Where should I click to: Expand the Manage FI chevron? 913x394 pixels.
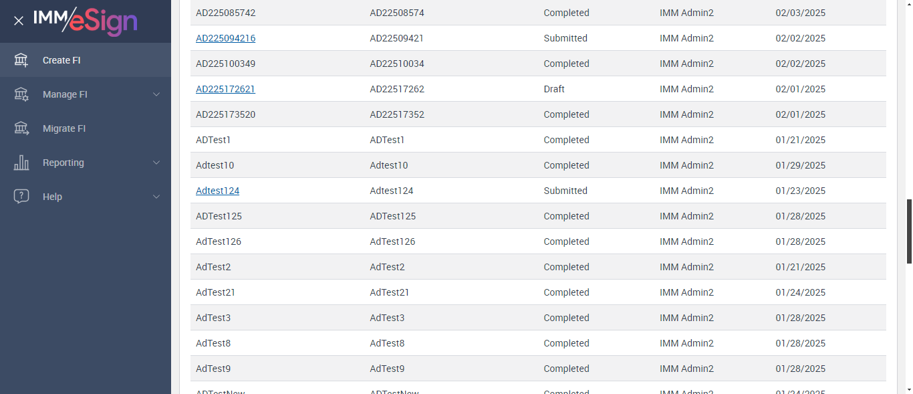pos(156,94)
